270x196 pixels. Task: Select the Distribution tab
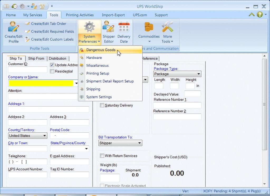pyautogui.click(x=57, y=58)
